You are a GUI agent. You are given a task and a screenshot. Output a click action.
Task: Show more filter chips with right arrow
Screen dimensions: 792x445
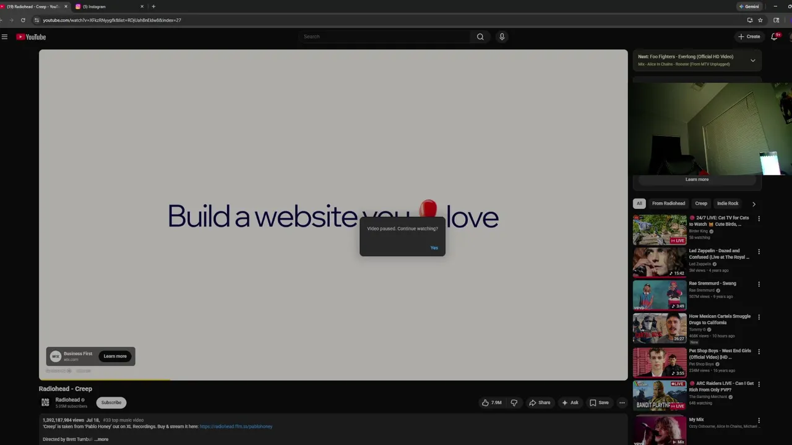click(753, 204)
